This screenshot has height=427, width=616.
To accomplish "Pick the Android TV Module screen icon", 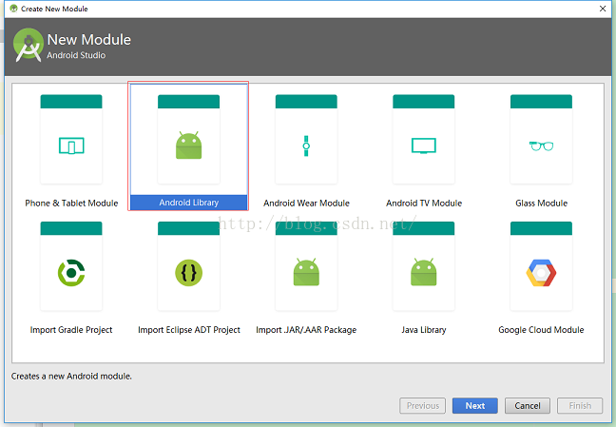I will (424, 146).
